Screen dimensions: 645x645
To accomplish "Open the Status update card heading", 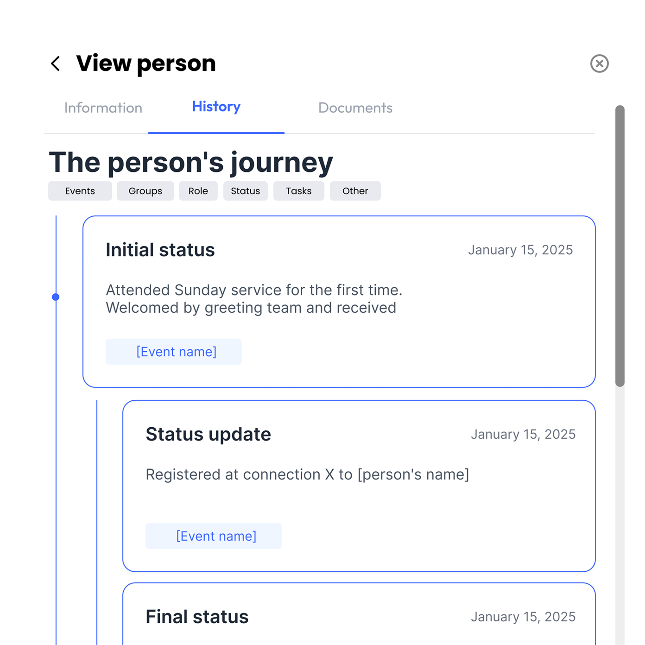I will tap(208, 435).
